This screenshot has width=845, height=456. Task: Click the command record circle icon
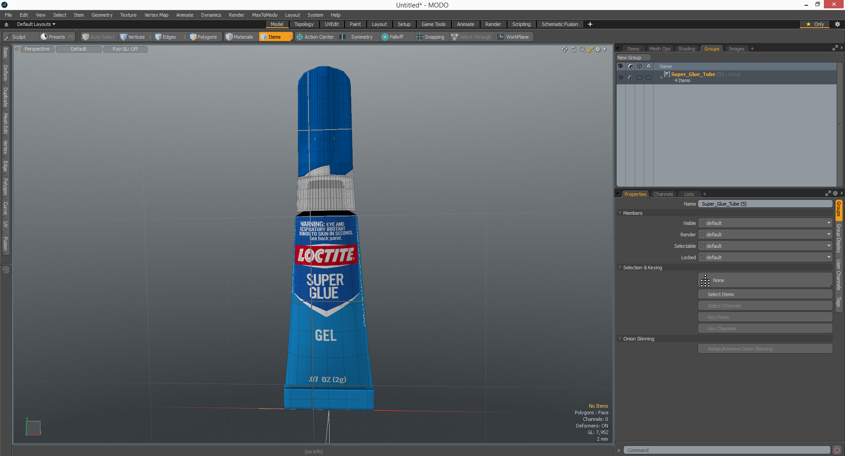click(837, 450)
